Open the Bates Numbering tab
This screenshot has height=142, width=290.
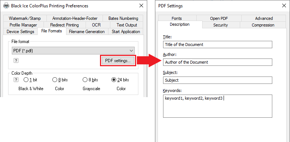pyautogui.click(x=123, y=18)
